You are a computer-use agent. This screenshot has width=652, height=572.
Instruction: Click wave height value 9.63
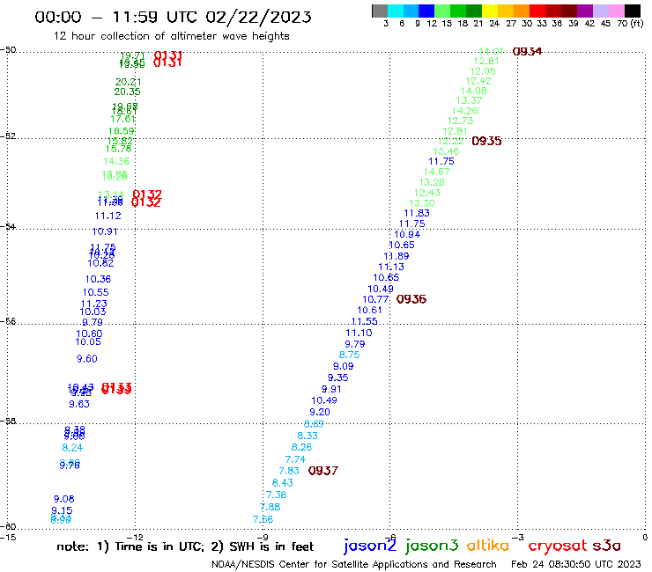[x=79, y=404]
